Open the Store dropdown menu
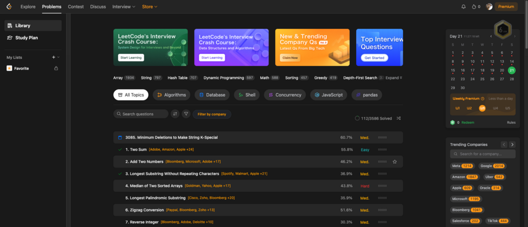Screen dimensions: 528x227 [150, 7]
